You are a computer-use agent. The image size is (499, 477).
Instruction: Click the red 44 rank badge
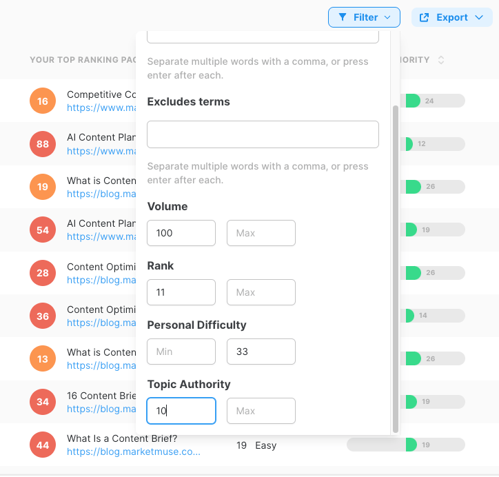(x=43, y=445)
